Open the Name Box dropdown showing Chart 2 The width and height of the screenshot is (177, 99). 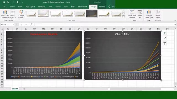(13, 24)
